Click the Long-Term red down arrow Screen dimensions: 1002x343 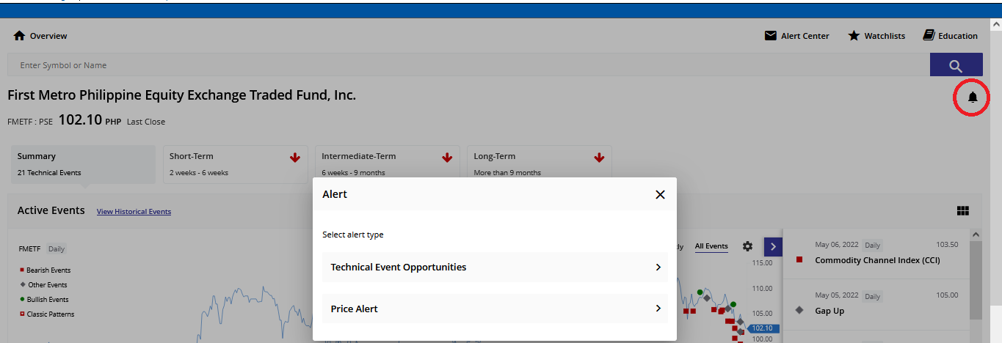599,158
